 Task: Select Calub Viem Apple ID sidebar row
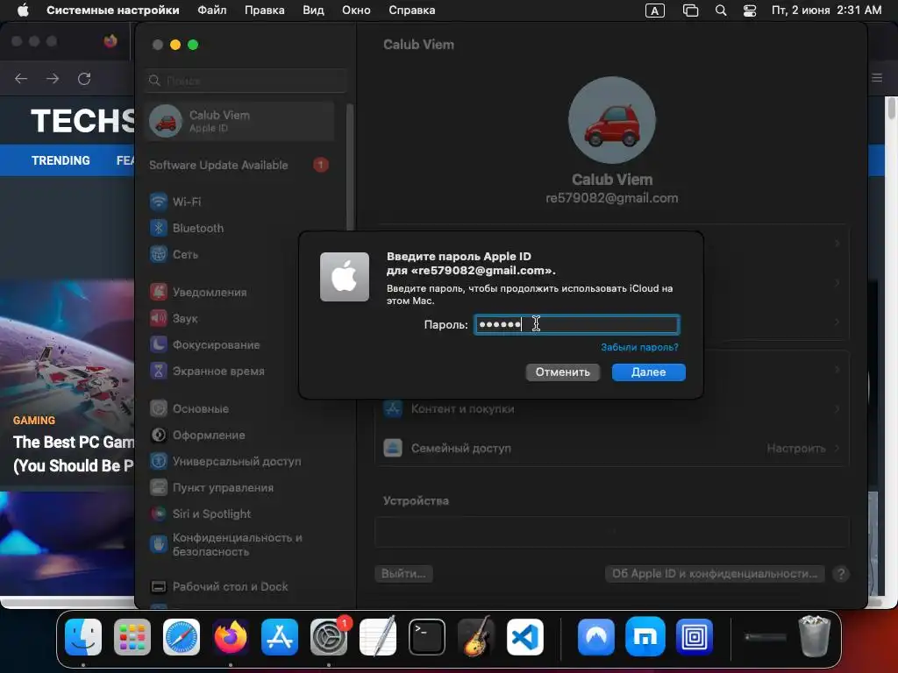[x=240, y=121]
